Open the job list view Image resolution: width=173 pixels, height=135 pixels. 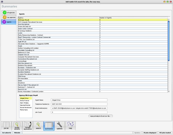coord(6,125)
